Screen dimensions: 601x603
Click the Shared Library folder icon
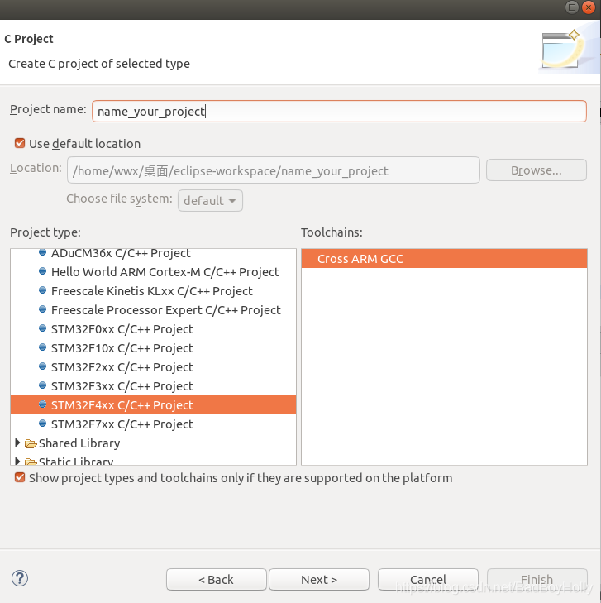pyautogui.click(x=31, y=444)
